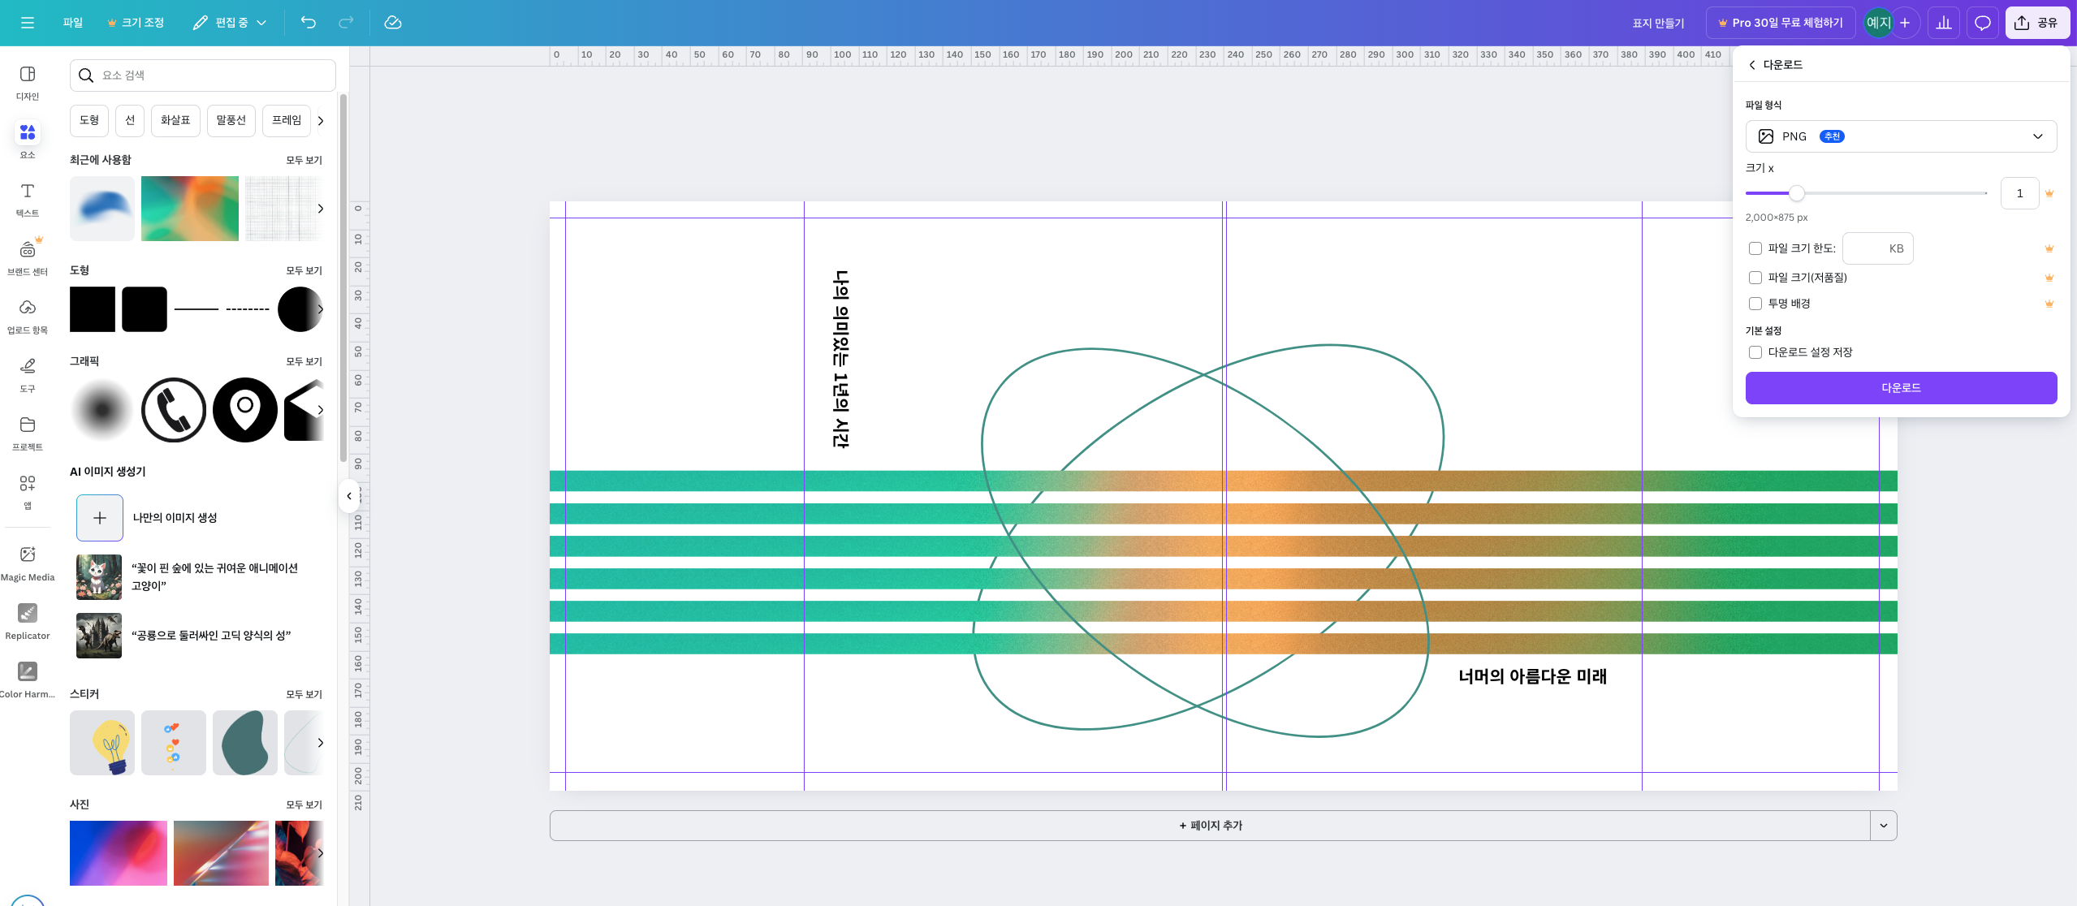
Task: Select the 화살표 category chip
Action: (x=175, y=120)
